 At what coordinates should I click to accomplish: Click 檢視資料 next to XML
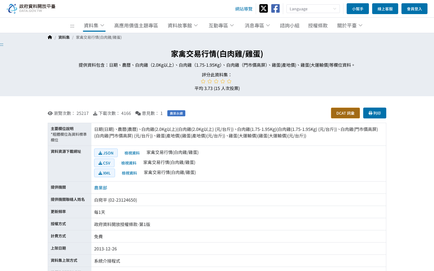[x=129, y=173]
